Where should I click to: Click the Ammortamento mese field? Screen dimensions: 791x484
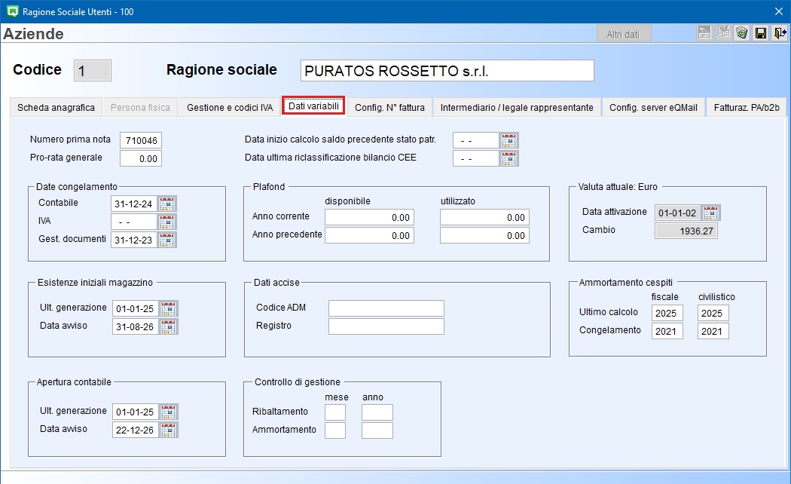pos(335,430)
